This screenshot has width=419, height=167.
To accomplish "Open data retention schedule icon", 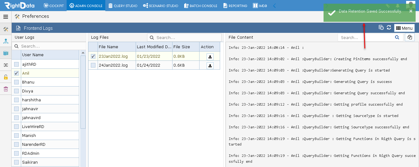I will [381, 28].
